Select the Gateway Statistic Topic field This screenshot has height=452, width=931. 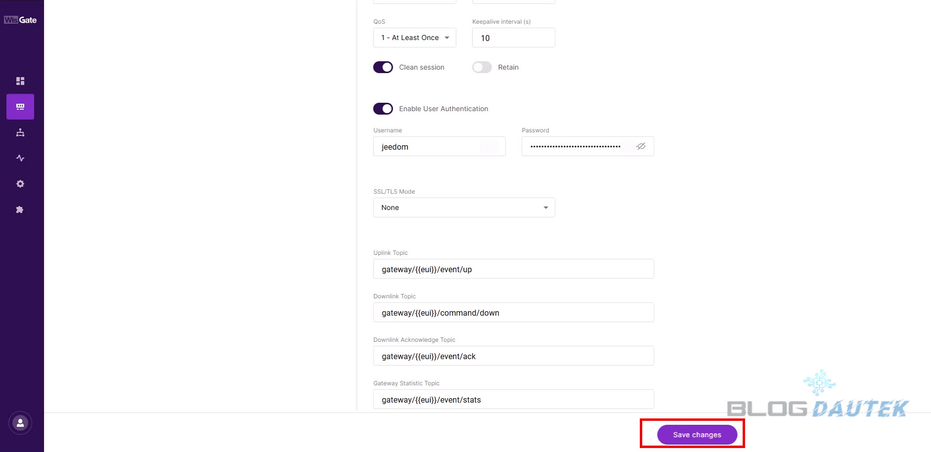(x=513, y=400)
